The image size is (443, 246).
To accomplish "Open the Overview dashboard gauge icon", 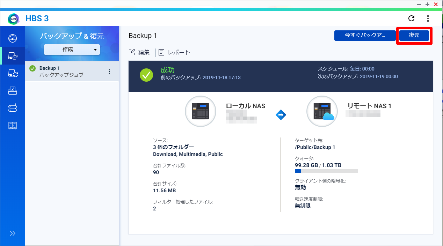I will (x=13, y=38).
